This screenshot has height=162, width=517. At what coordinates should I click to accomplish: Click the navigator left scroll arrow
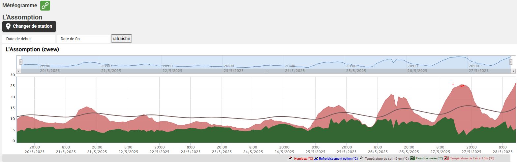pos(19,71)
